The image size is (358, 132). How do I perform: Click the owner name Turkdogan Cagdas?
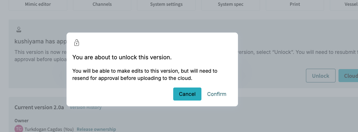pyautogui.click(x=43, y=129)
